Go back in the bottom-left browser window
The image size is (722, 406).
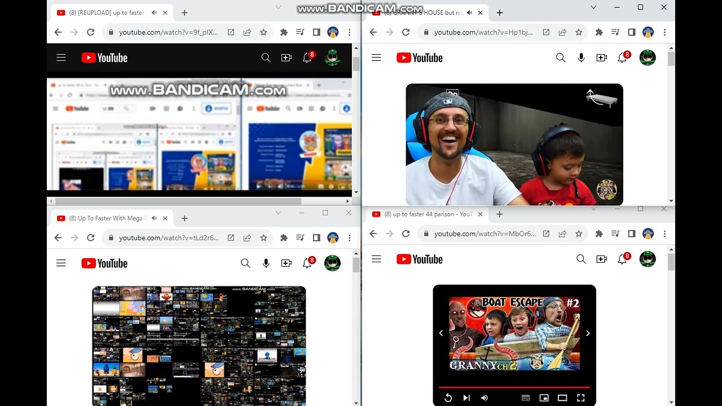58,238
